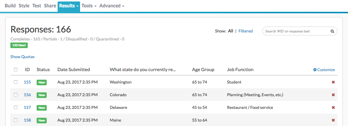Expand the Tools dropdown menu
348x126 pixels.
click(89, 6)
